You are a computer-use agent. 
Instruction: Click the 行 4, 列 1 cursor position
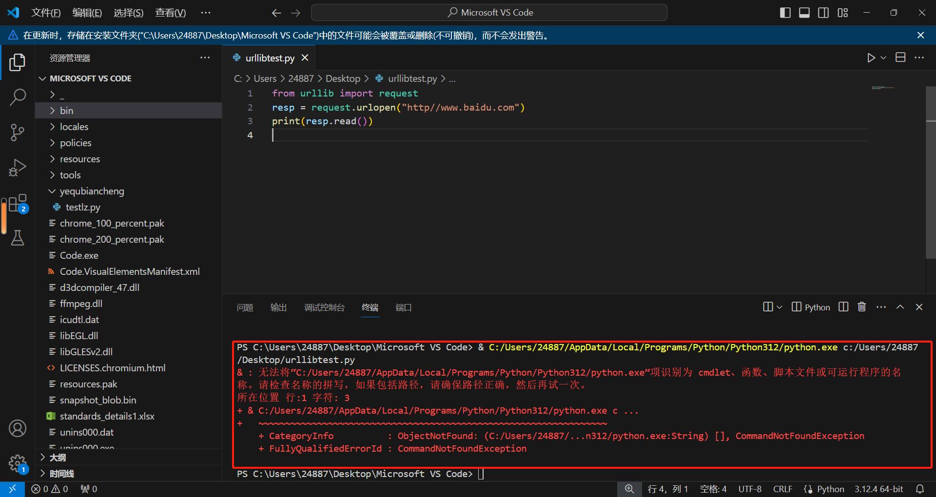(x=667, y=489)
